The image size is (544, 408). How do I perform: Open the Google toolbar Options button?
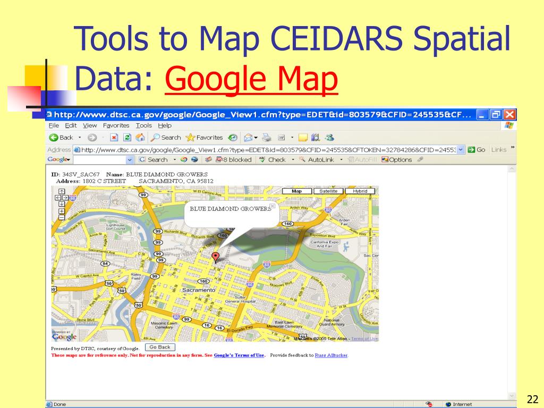pos(396,159)
